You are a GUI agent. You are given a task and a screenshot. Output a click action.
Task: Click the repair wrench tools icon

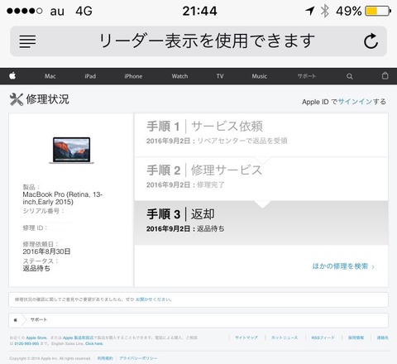click(x=17, y=99)
